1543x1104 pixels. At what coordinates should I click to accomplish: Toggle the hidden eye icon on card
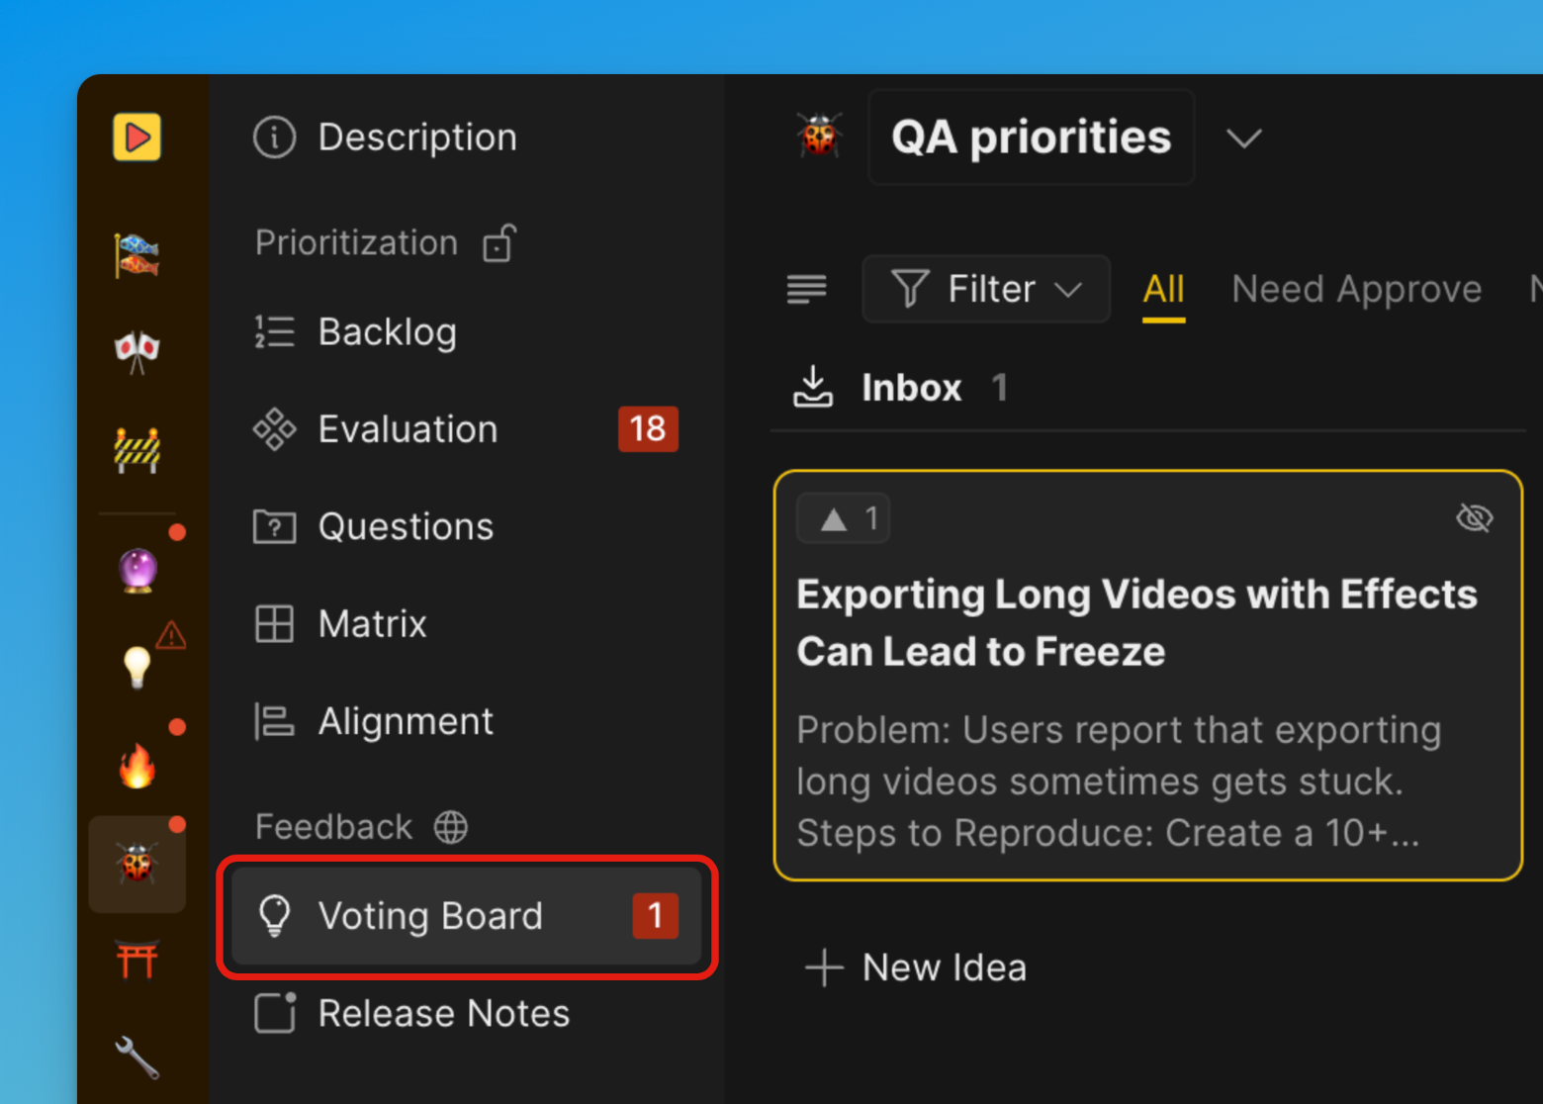pos(1474,517)
